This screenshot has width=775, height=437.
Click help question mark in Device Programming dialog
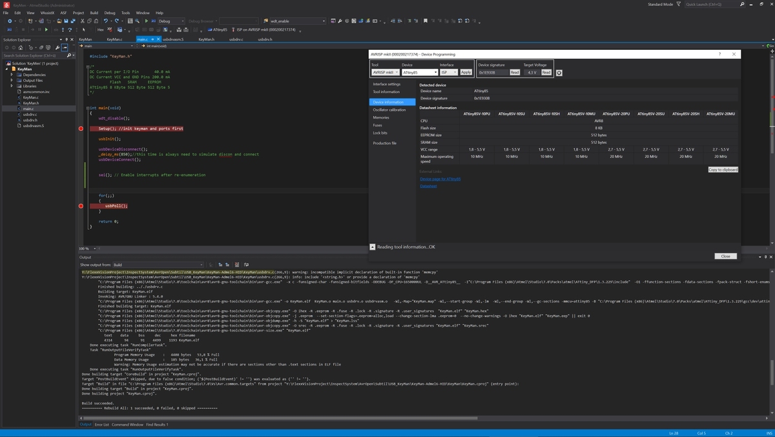pyautogui.click(x=720, y=54)
